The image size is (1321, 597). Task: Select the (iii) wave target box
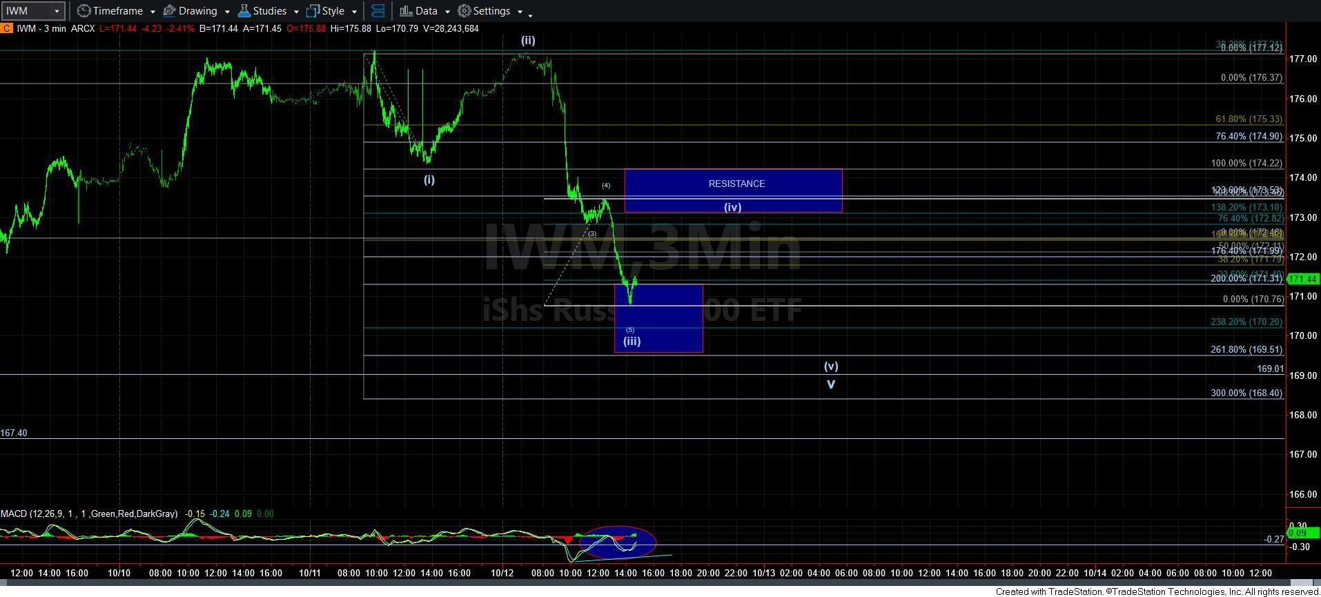coord(658,318)
